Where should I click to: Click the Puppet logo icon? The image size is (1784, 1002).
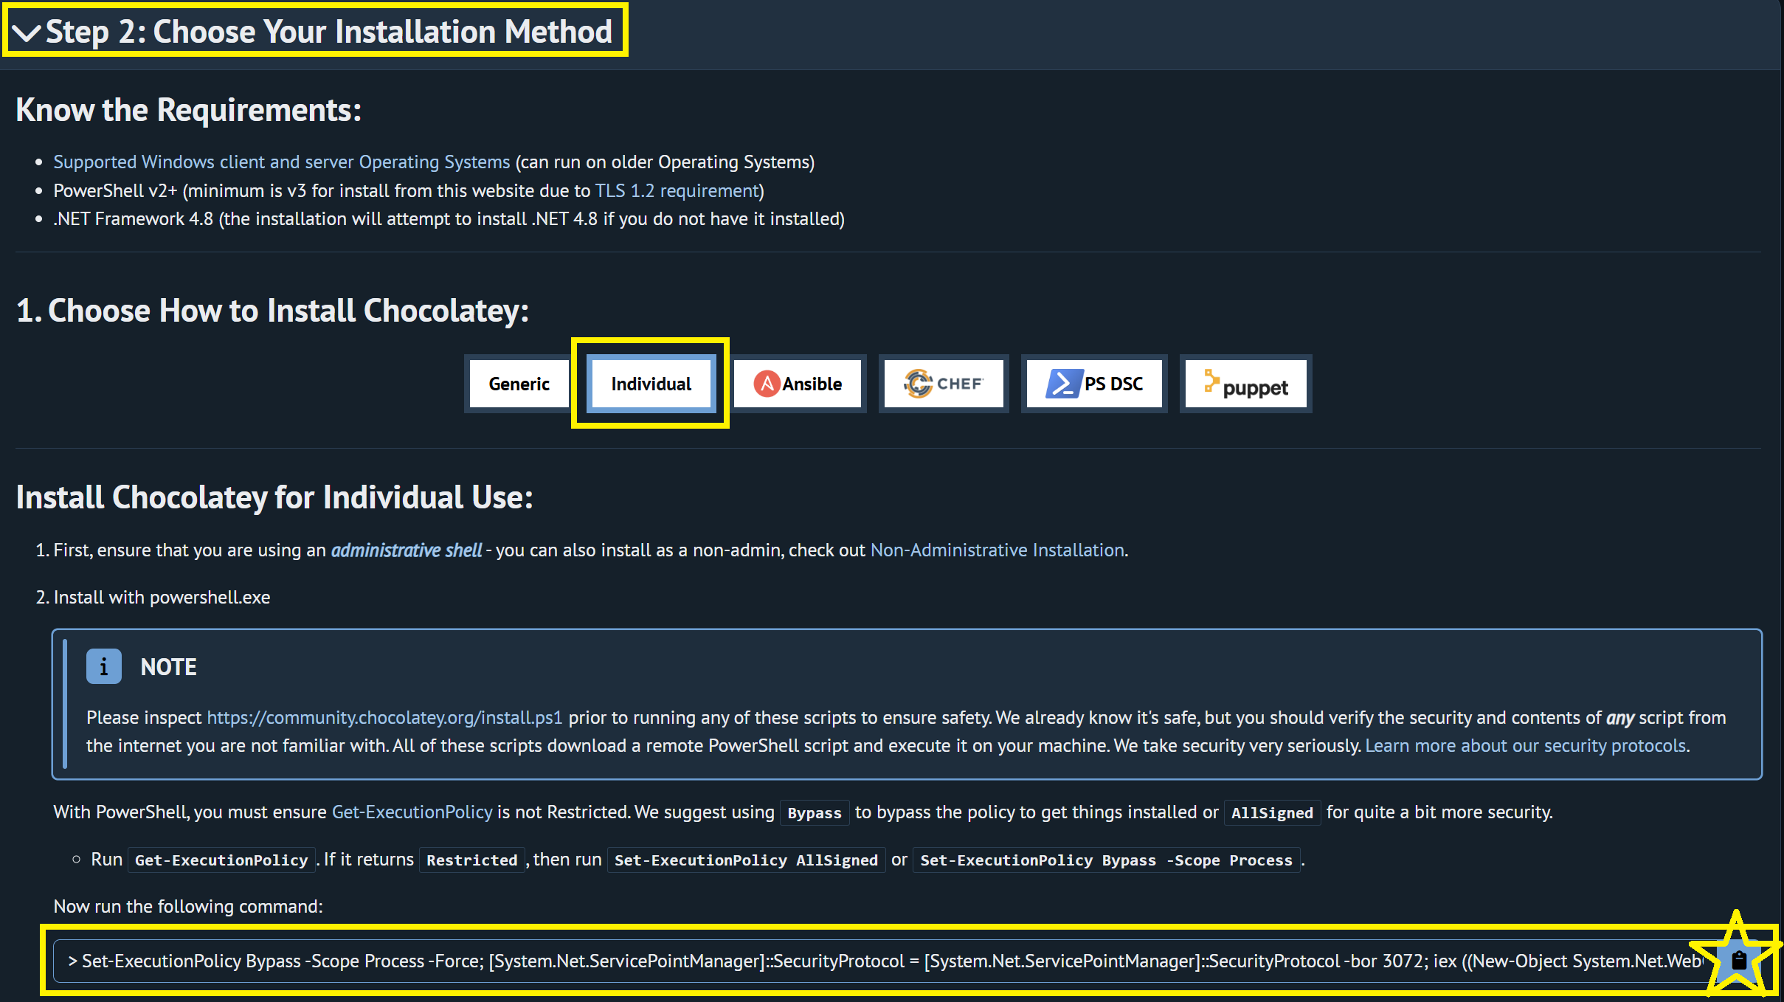1211,381
